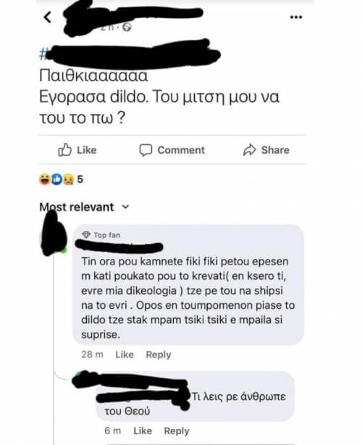Go back using the top-left arrow

click(47, 17)
